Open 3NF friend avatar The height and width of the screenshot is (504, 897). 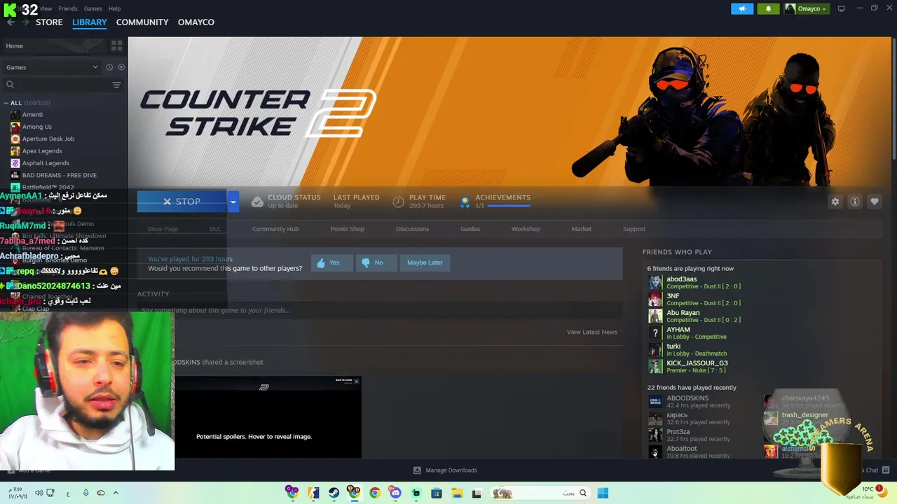point(655,299)
